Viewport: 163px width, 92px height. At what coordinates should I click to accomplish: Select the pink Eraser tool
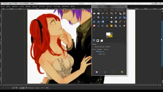pyautogui.click(x=94, y=26)
